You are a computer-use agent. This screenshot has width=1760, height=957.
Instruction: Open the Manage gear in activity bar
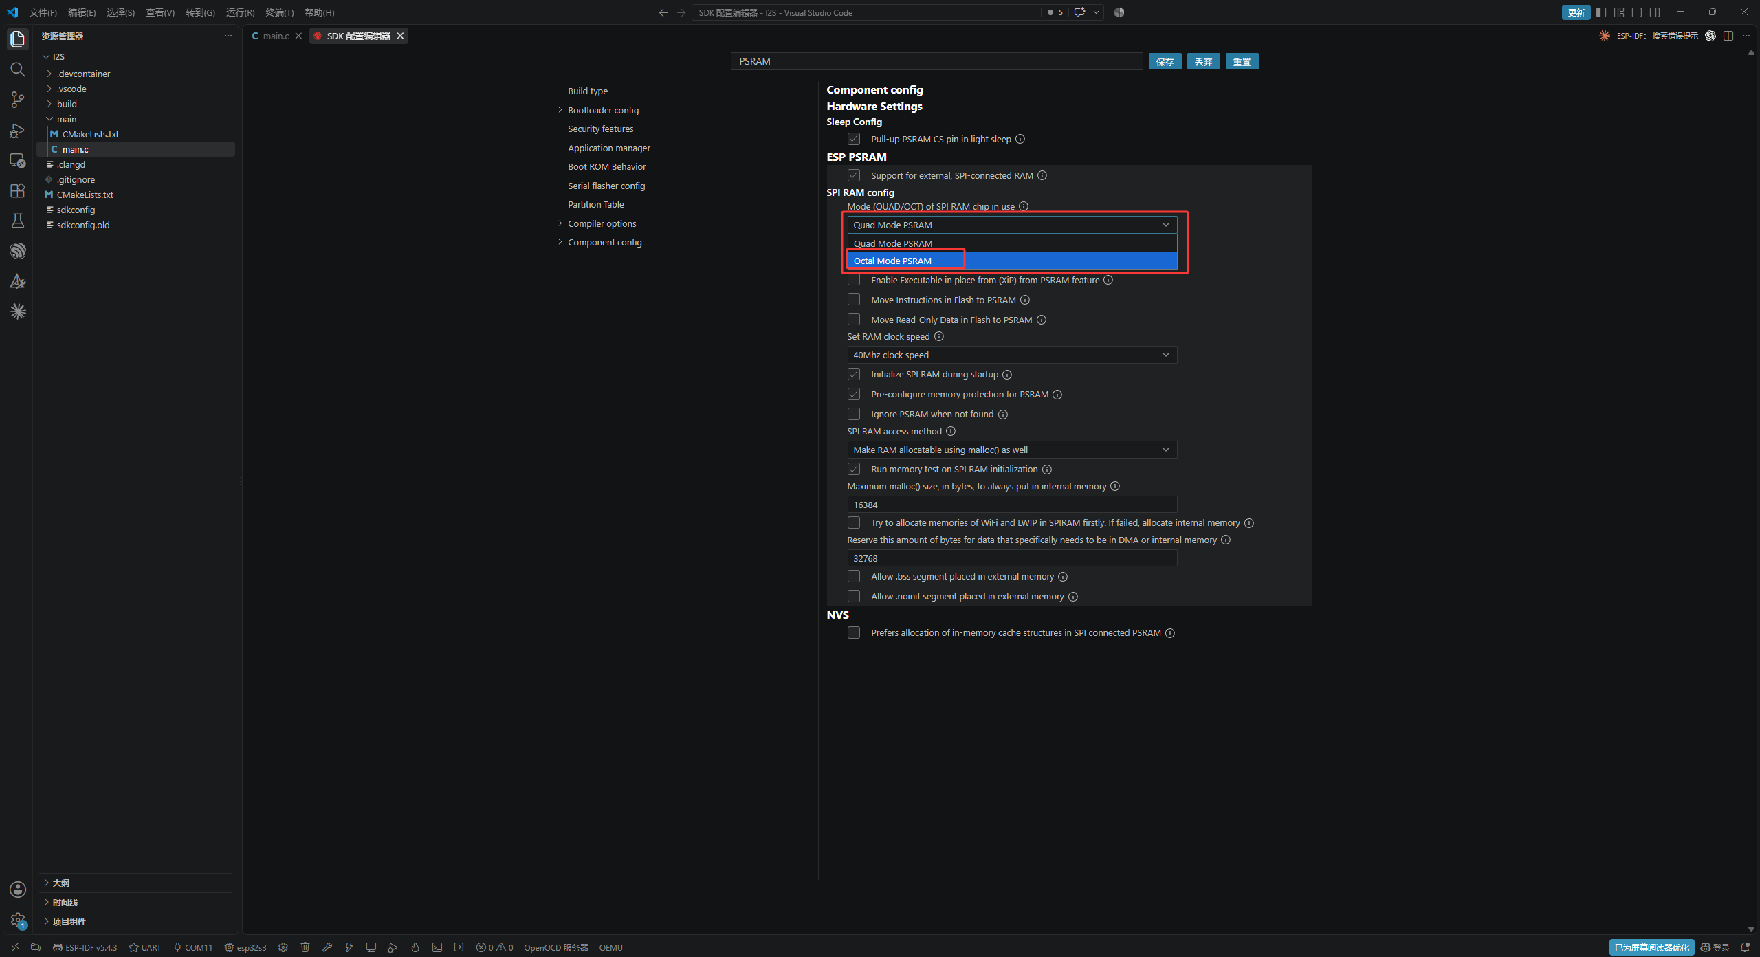(x=18, y=920)
